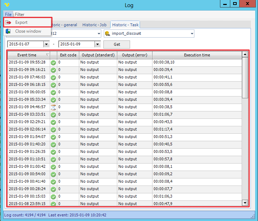The width and height of the screenshot is (258, 221).
Task: Choose Close window from File menu
Action: tap(28, 31)
